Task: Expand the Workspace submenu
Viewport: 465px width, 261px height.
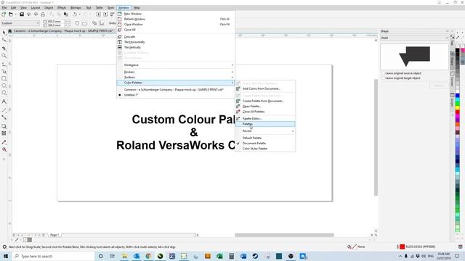Action: click(176, 65)
